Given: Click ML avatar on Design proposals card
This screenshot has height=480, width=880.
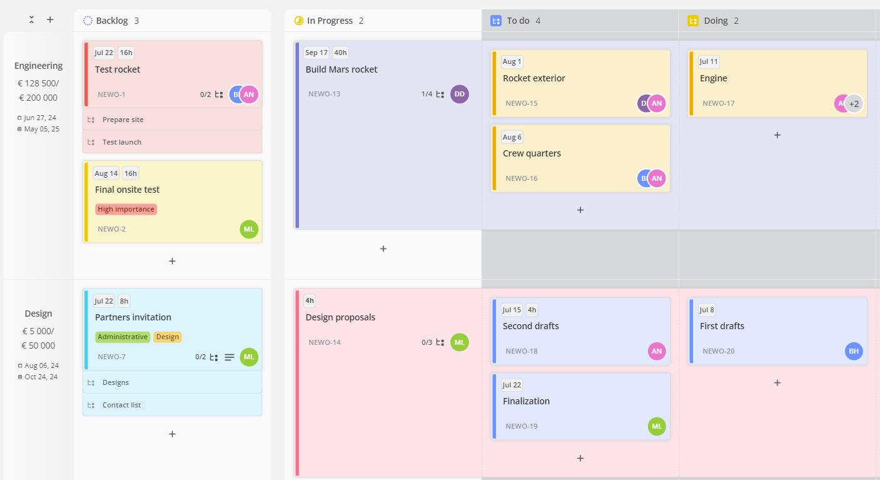Looking at the screenshot, I should pos(460,342).
